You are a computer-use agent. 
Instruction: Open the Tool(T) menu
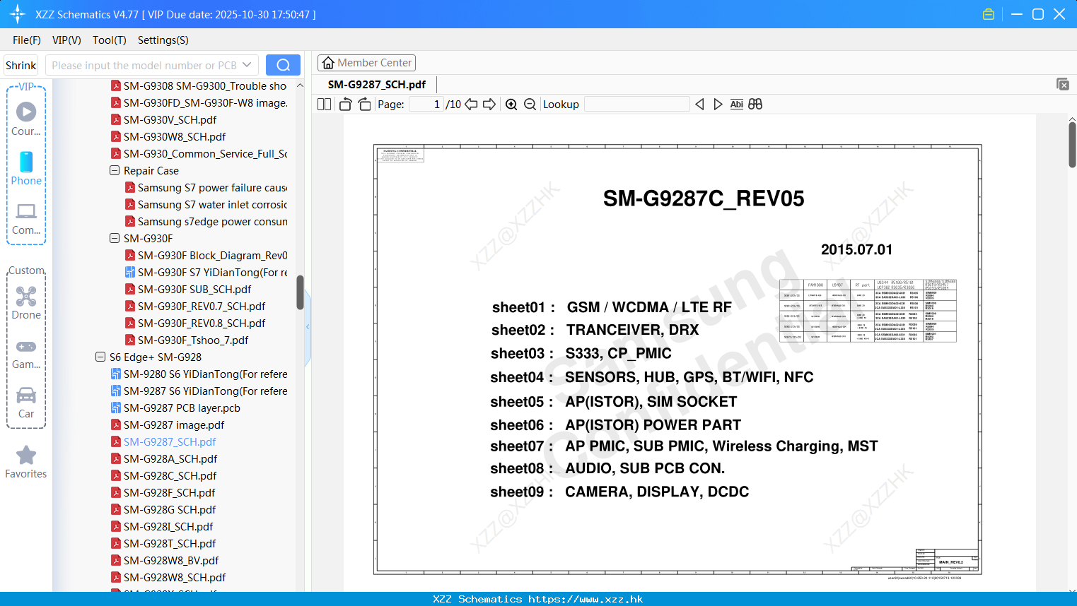(x=109, y=40)
